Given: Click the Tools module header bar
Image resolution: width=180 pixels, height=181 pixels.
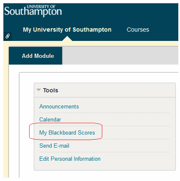Looking at the screenshot, I should click(x=105, y=90).
